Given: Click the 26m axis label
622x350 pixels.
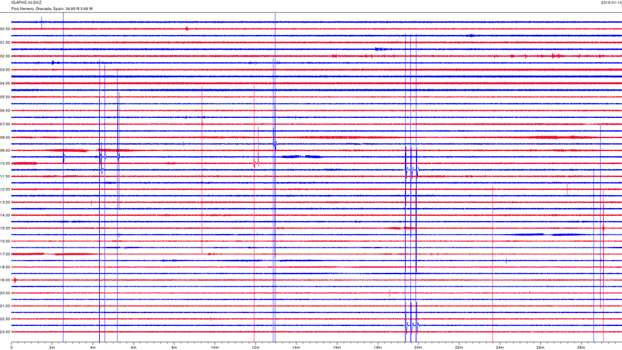Looking at the screenshot, I should point(540,347).
